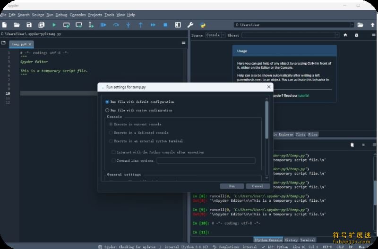Open the editor pane options hamburger menu
378x249 pixels.
tap(183, 43)
